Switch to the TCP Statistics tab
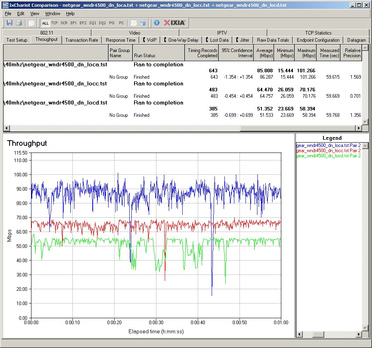The image size is (372, 348). [x=318, y=33]
